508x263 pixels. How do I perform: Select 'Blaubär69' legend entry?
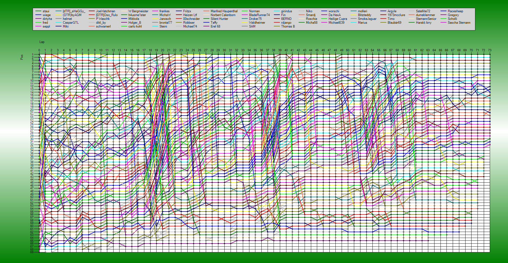pyautogui.click(x=394, y=23)
